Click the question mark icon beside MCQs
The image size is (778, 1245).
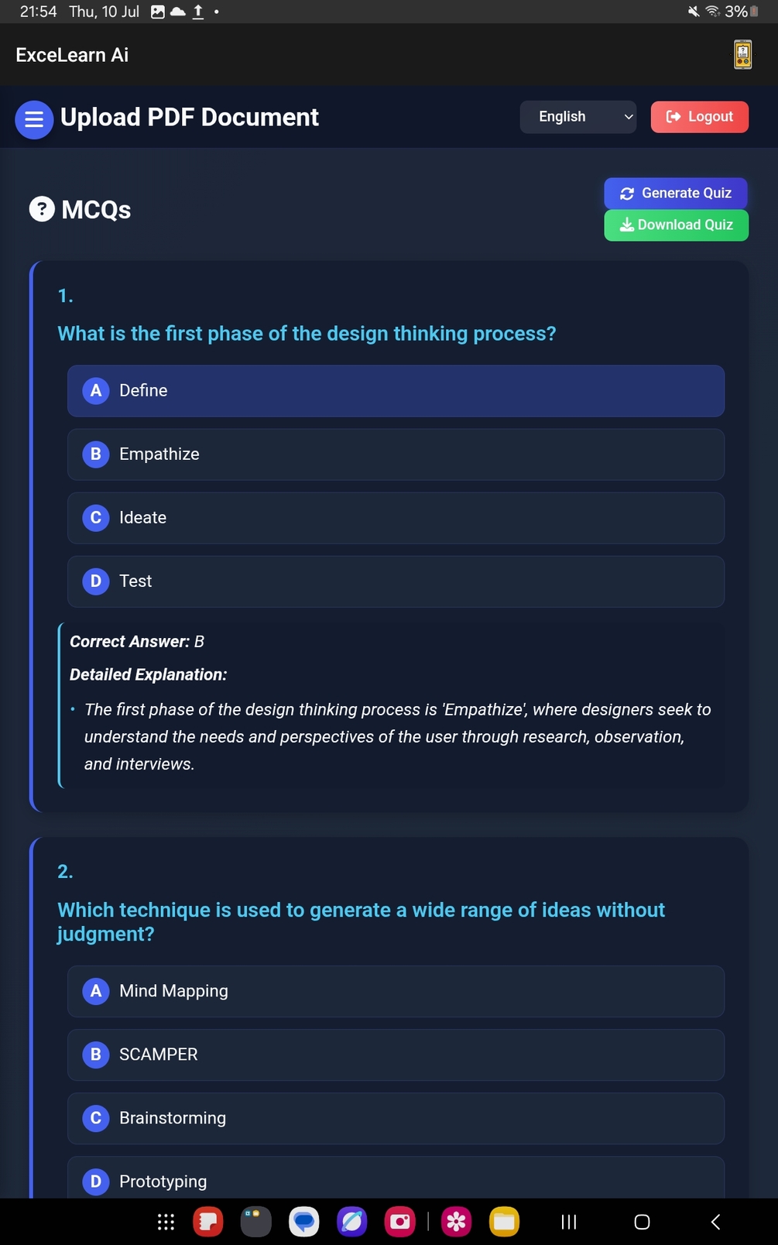click(x=42, y=209)
